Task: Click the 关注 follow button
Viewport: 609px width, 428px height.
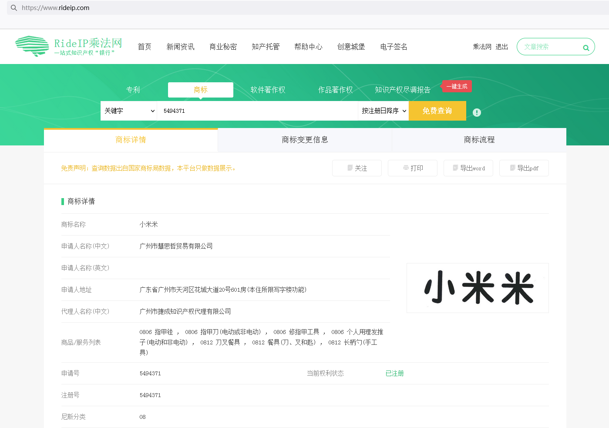Action: point(357,168)
